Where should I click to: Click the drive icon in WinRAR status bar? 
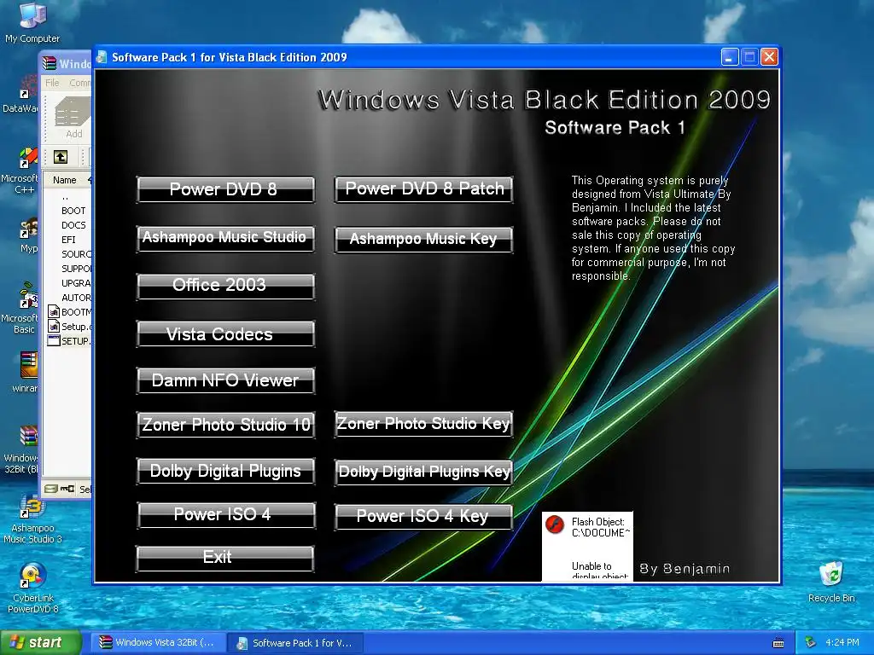50,489
